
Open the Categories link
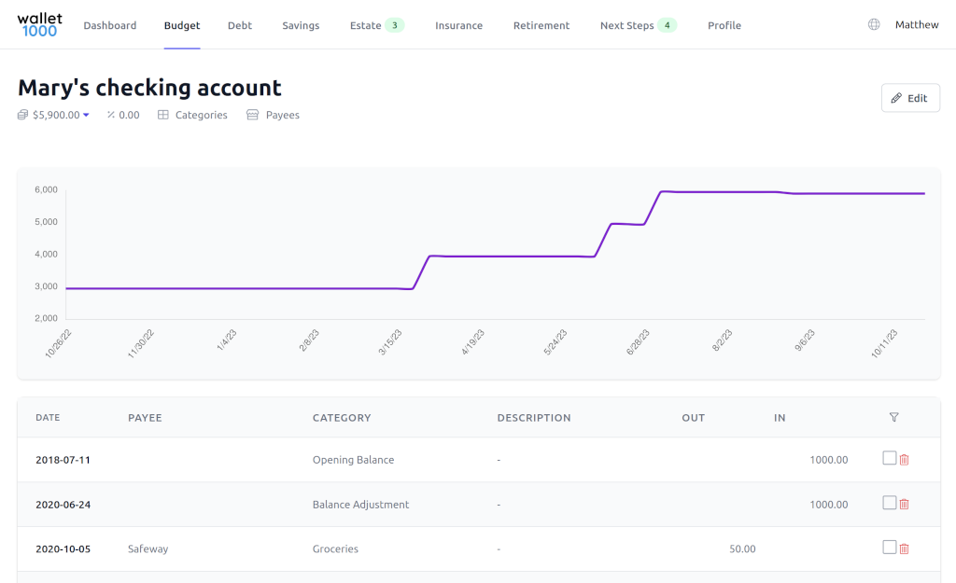202,115
